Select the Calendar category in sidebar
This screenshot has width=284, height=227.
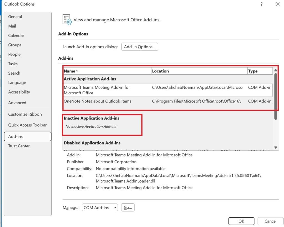16,36
